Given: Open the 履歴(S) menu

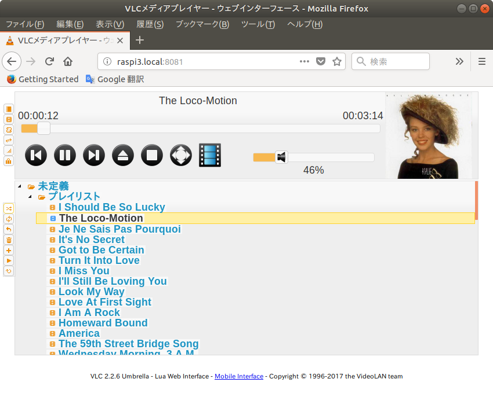Looking at the screenshot, I should point(150,24).
